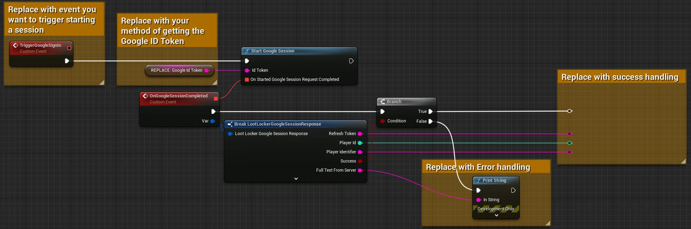This screenshot has height=229, width=691.
Task: Expand the Break LootLockerGoogleSessionResponse node pins
Action: coord(296,179)
